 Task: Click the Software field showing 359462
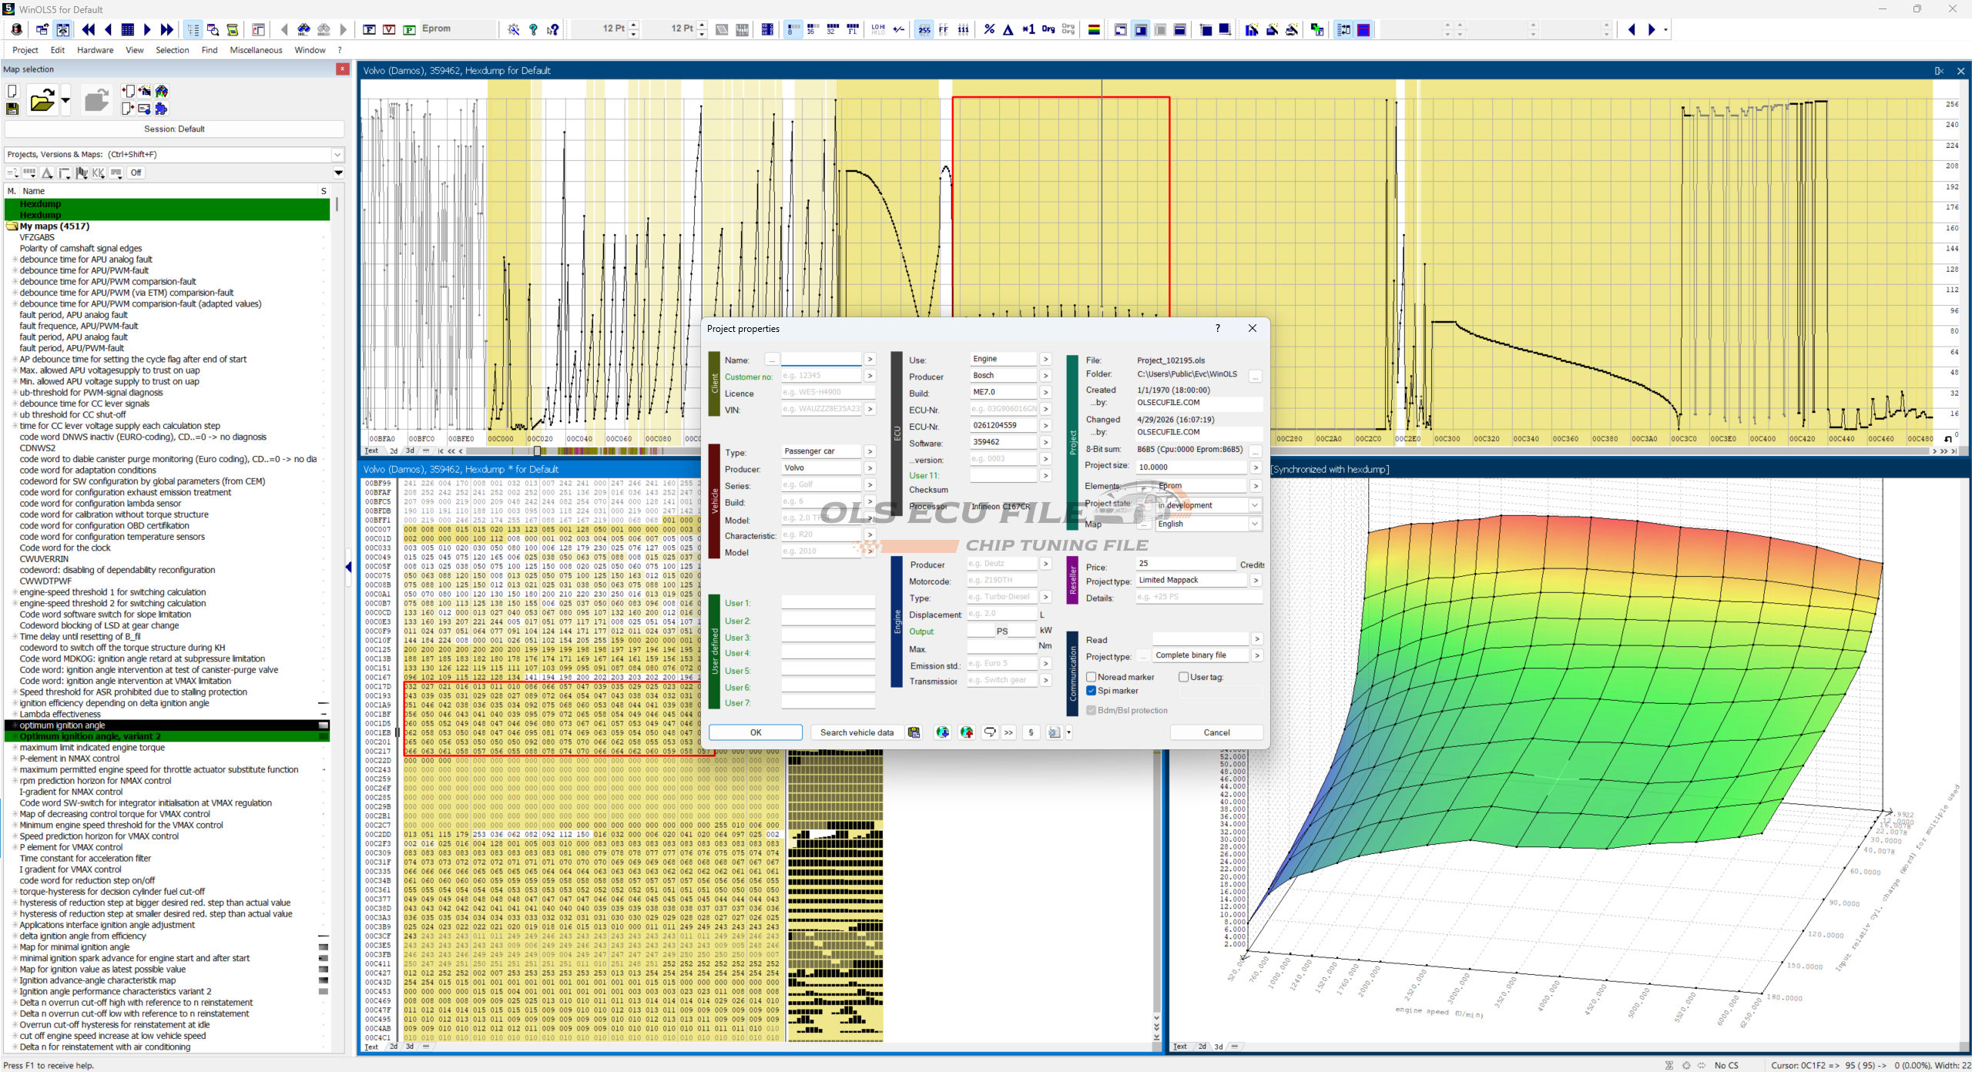[x=1004, y=442]
